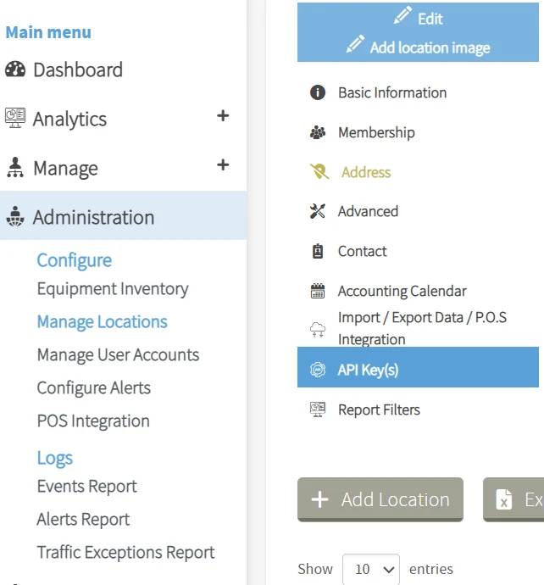Click the Administration globe icon
Viewport: 544px width, 585px height.
click(15, 217)
